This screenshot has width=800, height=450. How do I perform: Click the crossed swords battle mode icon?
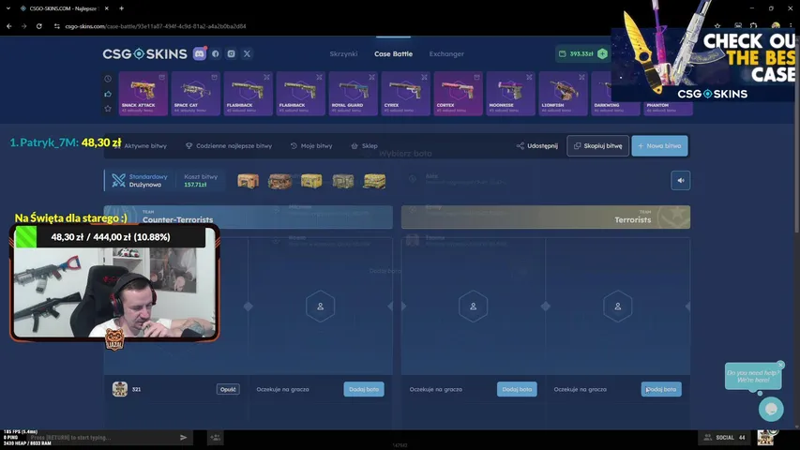[x=118, y=180]
